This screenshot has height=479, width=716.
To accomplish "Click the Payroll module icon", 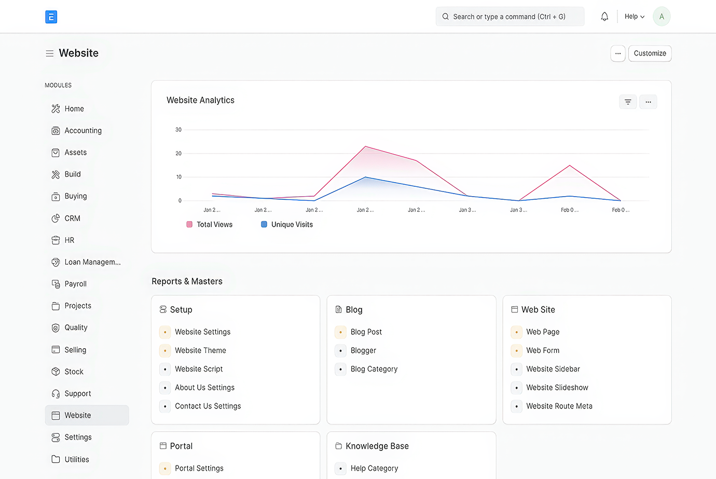I will (56, 284).
